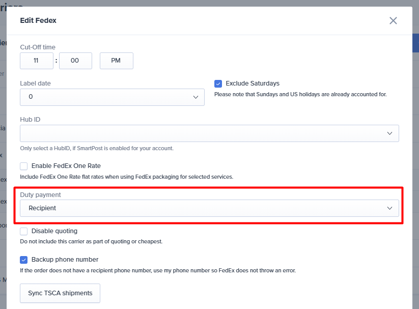Toggle the PM period button
This screenshot has width=419, height=309.
pyautogui.click(x=117, y=61)
